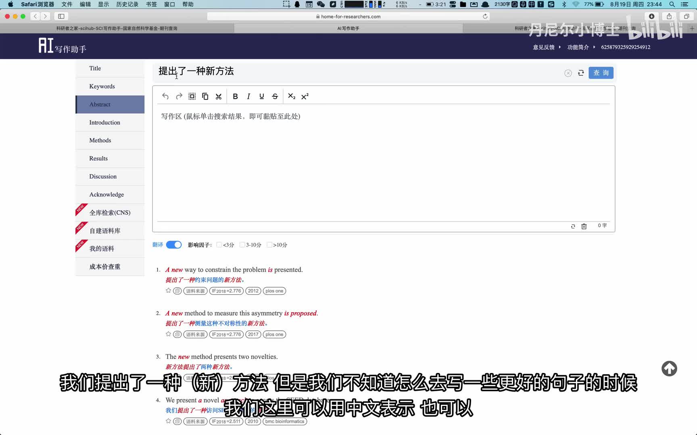Apply bold formatting in the editor
This screenshot has width=697, height=435.
click(x=235, y=96)
